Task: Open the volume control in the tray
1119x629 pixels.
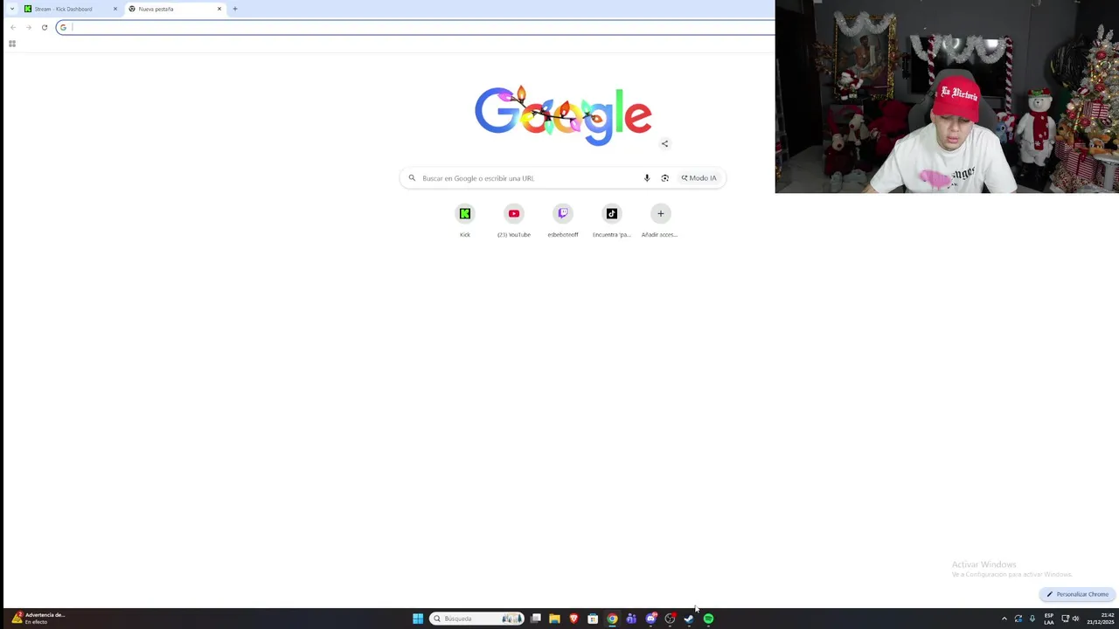Action: 1075,619
